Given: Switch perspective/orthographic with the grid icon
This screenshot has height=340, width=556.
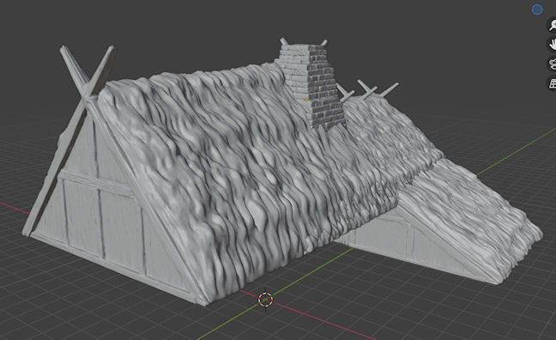Looking at the screenshot, I should click(553, 83).
